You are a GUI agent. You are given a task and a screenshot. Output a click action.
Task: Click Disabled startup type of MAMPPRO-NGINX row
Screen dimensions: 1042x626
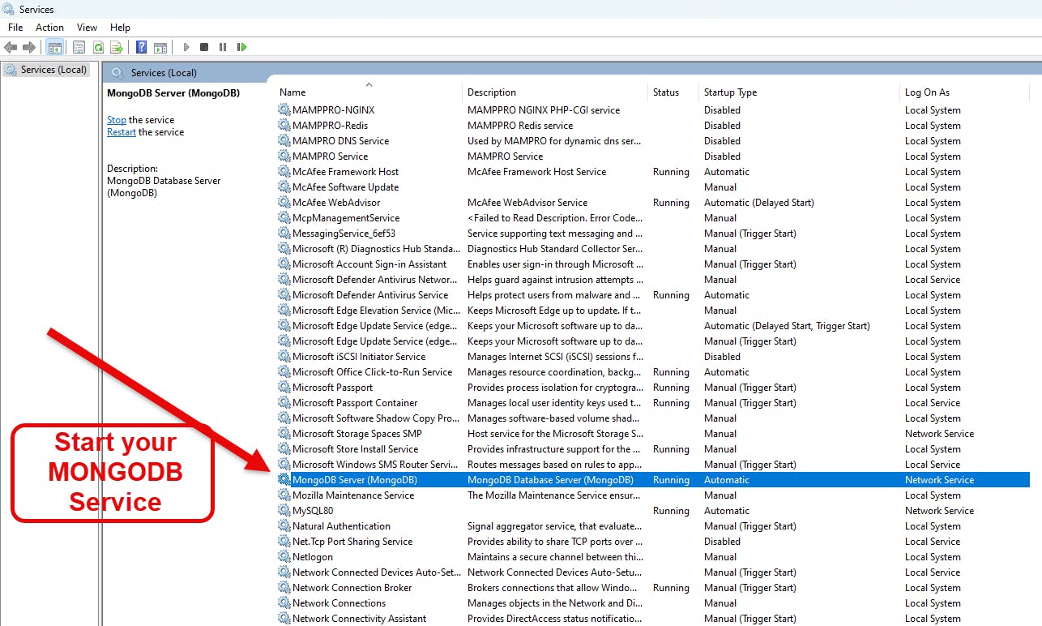[x=722, y=110]
